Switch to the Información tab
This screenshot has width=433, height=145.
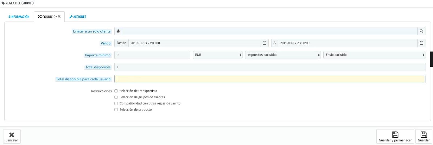point(19,17)
